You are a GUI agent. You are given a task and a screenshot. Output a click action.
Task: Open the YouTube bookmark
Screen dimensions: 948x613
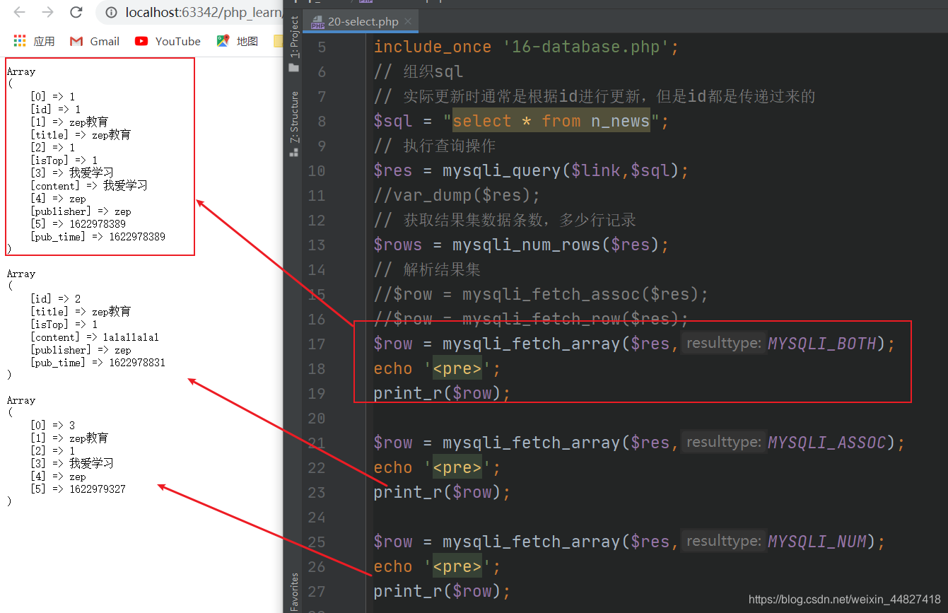[x=168, y=41]
